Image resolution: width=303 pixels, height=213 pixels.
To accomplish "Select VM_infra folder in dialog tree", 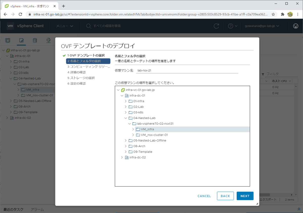I will point(145,129).
